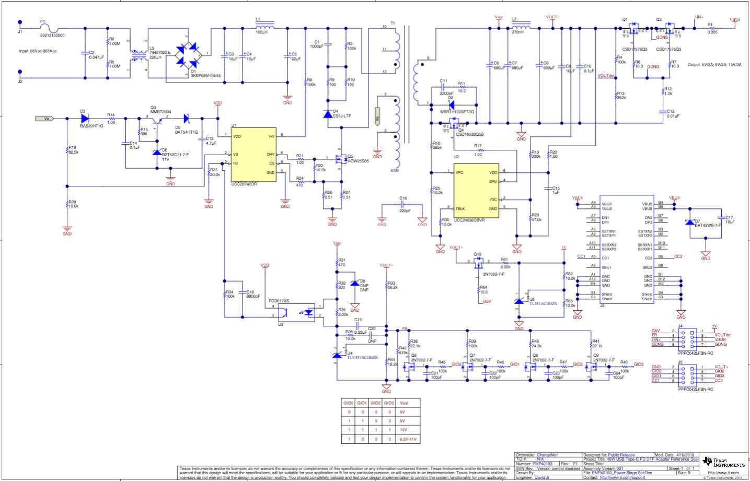Select the D1 bridge rectifier symbol
This screenshot has width=750, height=481.
click(188, 55)
